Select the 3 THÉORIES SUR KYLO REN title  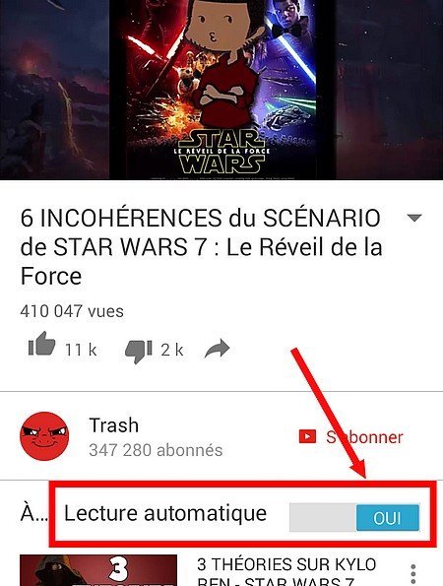[286, 572]
